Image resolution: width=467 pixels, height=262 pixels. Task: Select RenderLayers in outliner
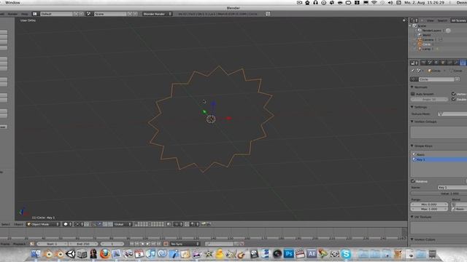431,31
